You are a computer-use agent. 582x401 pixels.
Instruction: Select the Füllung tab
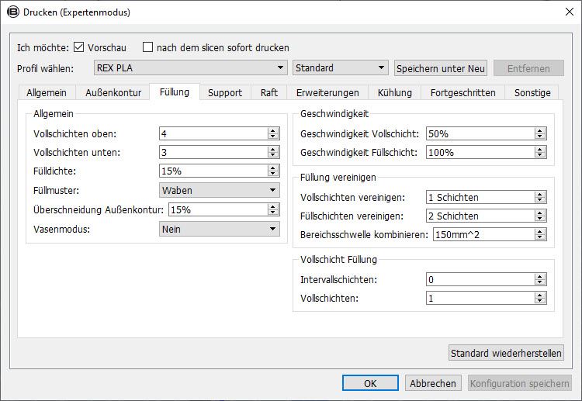[175, 92]
